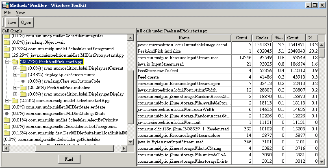
Task: Click folder icon of Scheduler.selectByPriority
Action: (7, 120)
